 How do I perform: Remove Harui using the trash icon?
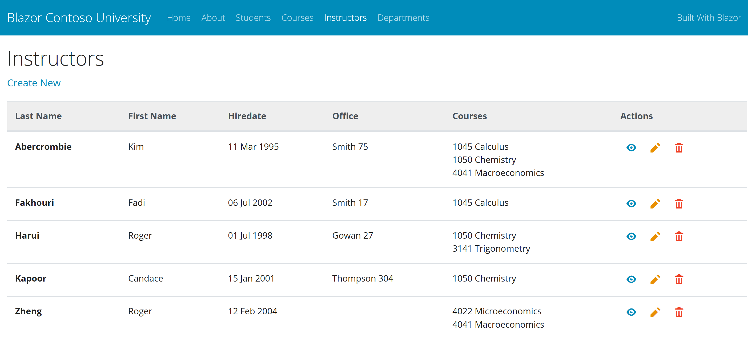[679, 236]
